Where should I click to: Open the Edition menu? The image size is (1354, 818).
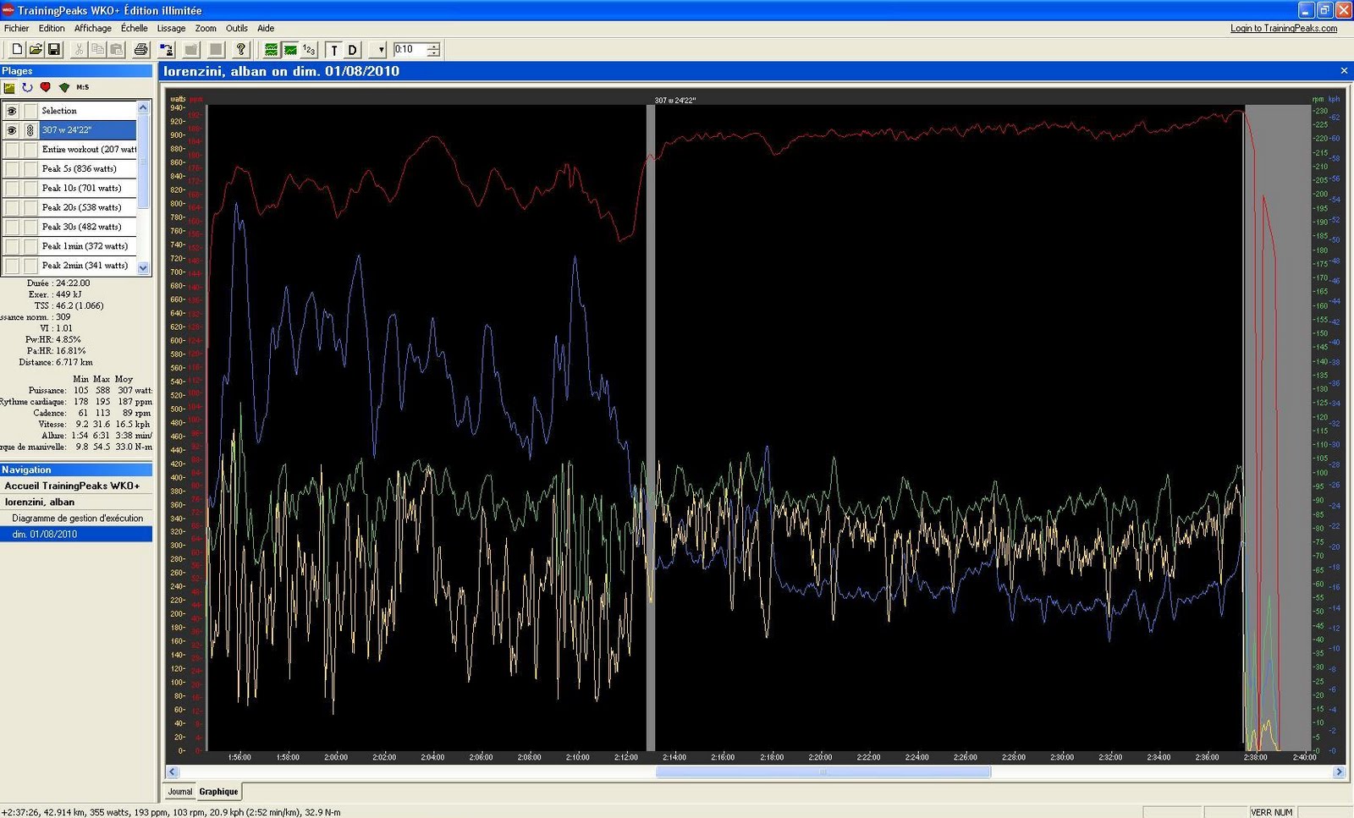52,28
